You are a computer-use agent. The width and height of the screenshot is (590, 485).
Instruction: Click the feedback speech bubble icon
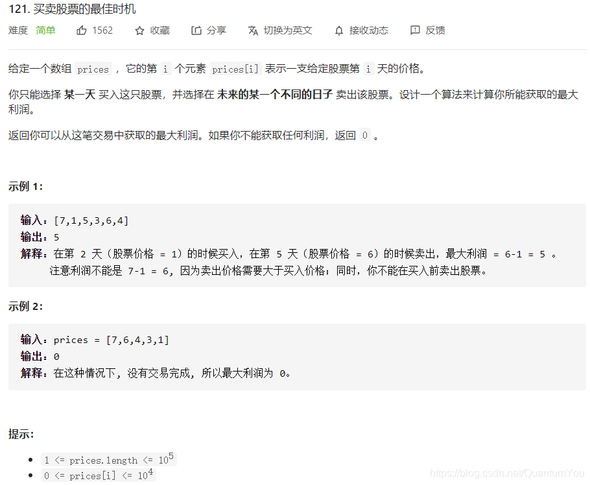click(x=415, y=30)
